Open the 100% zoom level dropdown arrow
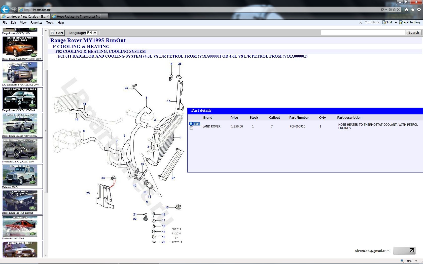 click(416, 261)
